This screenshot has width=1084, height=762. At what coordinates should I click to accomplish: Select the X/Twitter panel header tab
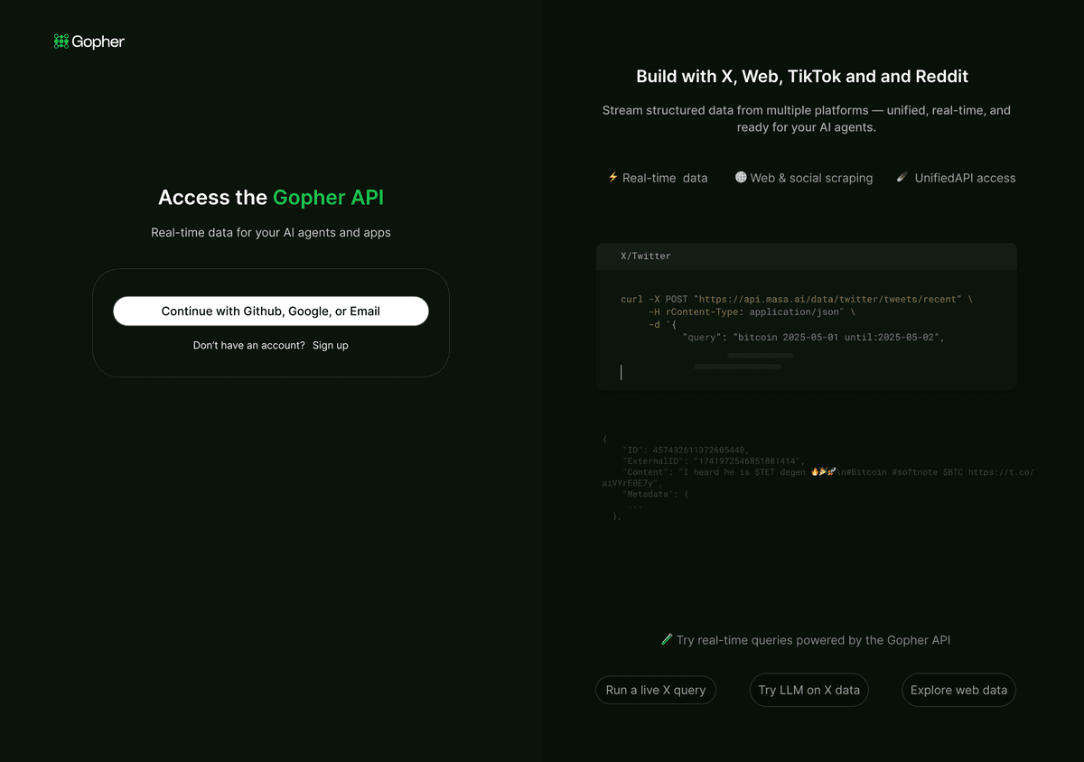pos(646,256)
